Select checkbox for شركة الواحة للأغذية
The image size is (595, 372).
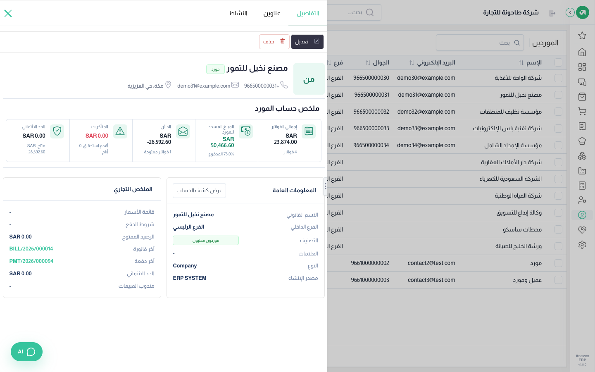(x=558, y=78)
